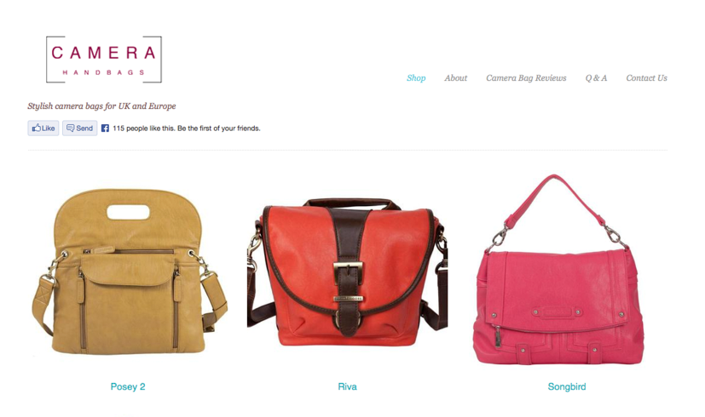Click the Camera Handbags logo
This screenshot has width=705, height=417.
click(x=104, y=60)
